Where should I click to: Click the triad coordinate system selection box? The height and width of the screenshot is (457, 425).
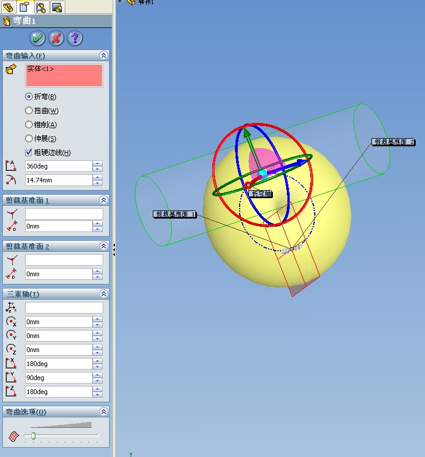pos(64,308)
